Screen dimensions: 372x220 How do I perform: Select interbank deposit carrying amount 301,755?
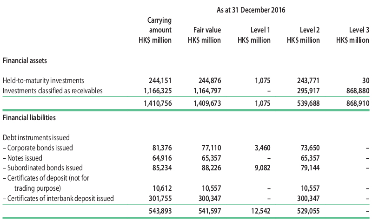160,199
